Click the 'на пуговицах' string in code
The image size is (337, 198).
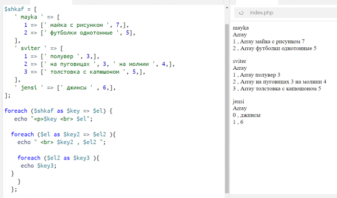[70, 64]
